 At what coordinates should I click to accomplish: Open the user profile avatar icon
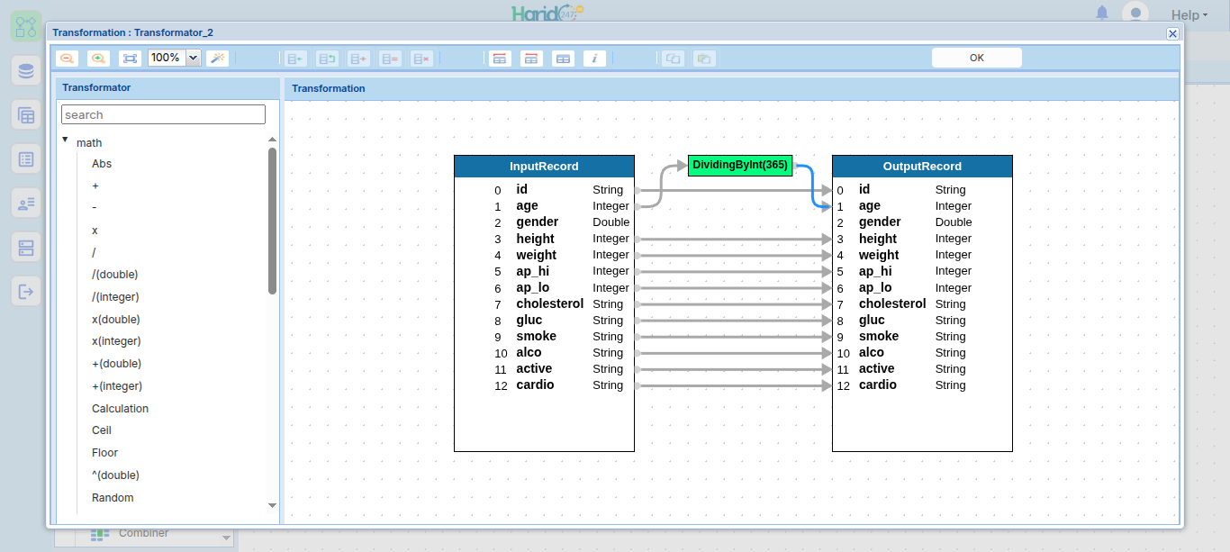point(1135,14)
